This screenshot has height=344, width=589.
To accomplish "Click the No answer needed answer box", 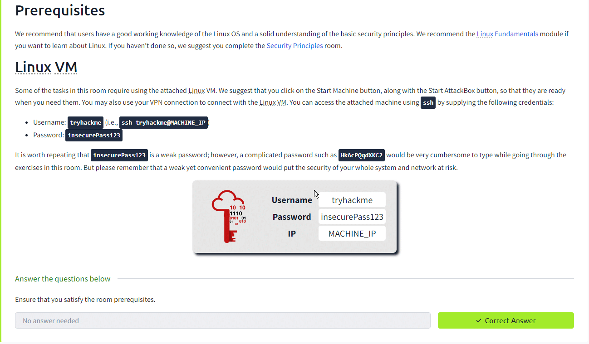I will click(222, 320).
